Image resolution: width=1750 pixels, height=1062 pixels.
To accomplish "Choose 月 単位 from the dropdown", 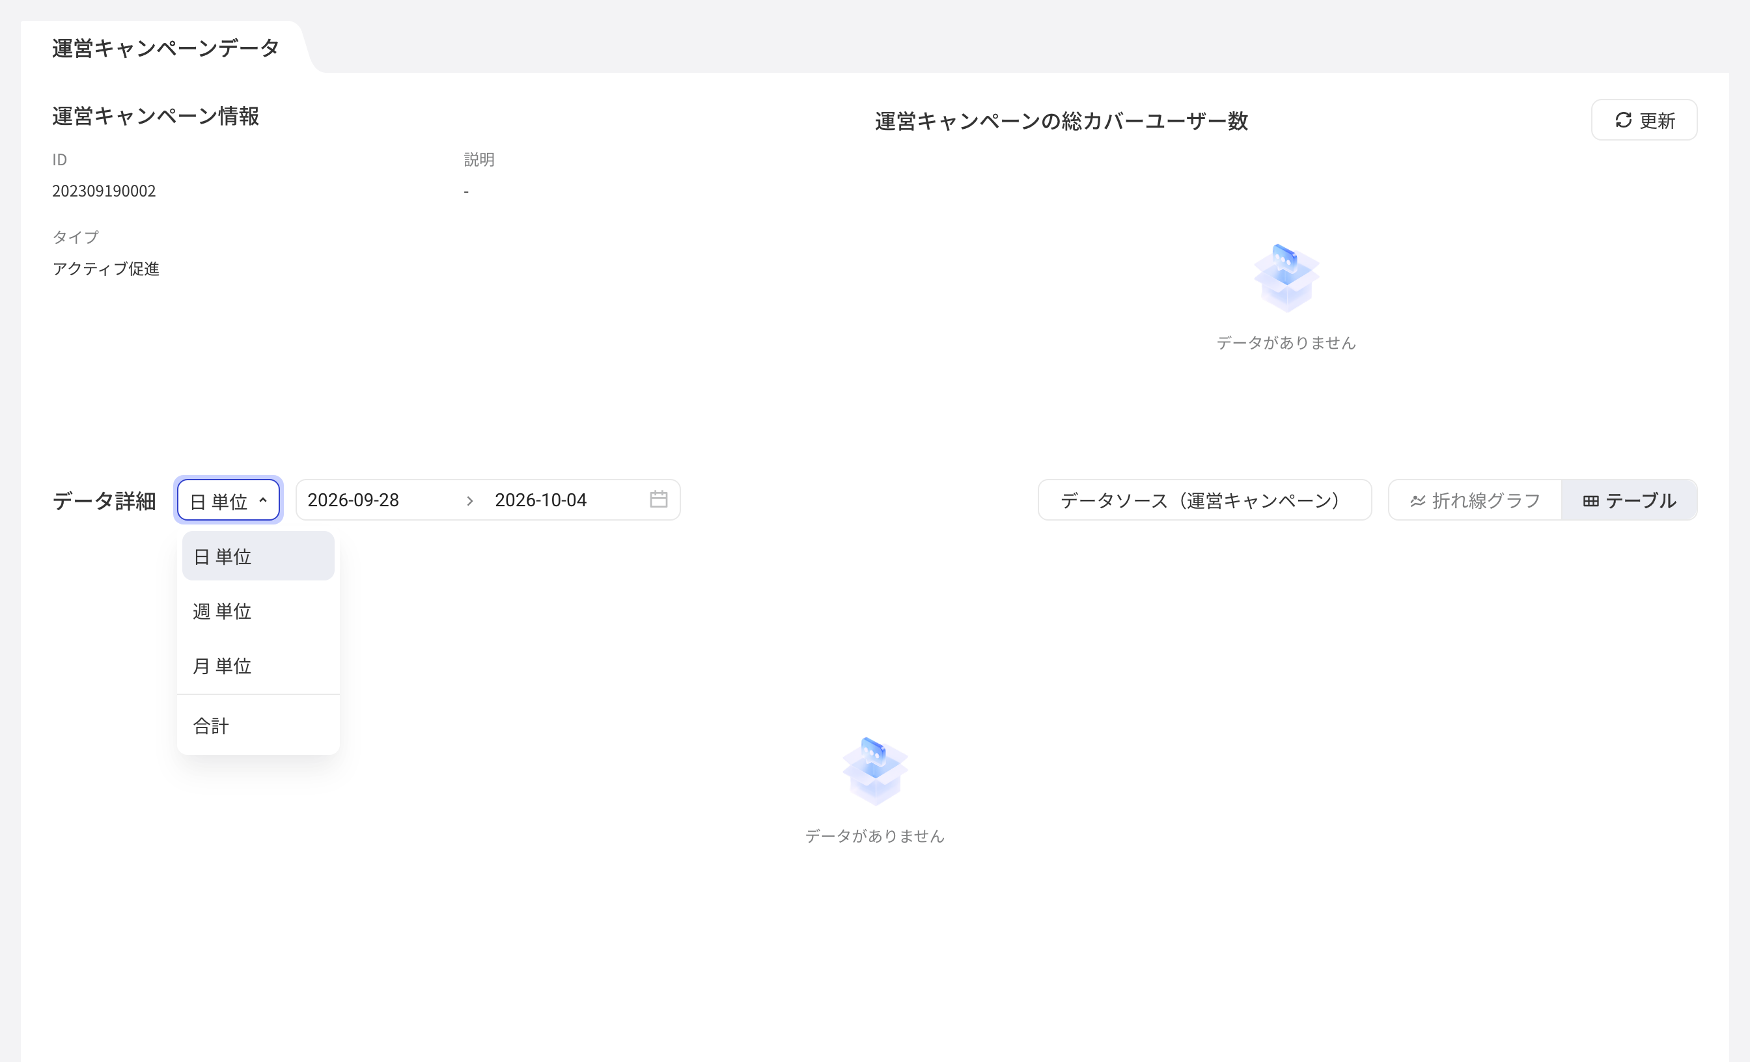I will click(258, 665).
